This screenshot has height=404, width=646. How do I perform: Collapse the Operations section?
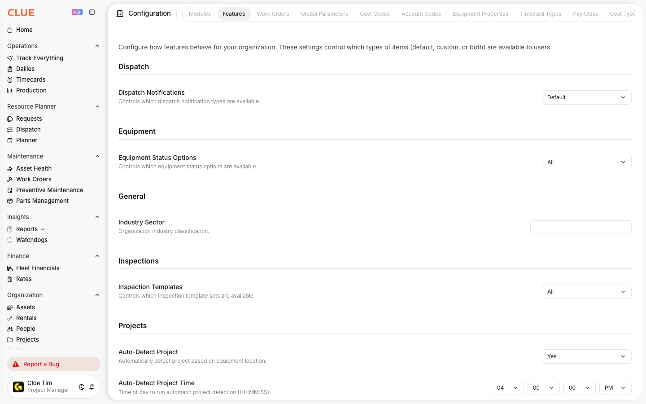click(97, 46)
